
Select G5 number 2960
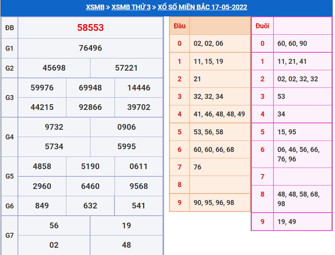42,186
